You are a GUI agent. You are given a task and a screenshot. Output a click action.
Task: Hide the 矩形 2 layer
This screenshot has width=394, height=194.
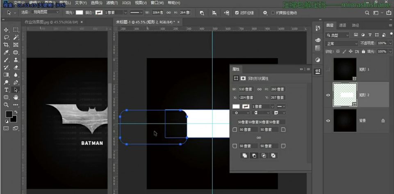pos(328,95)
